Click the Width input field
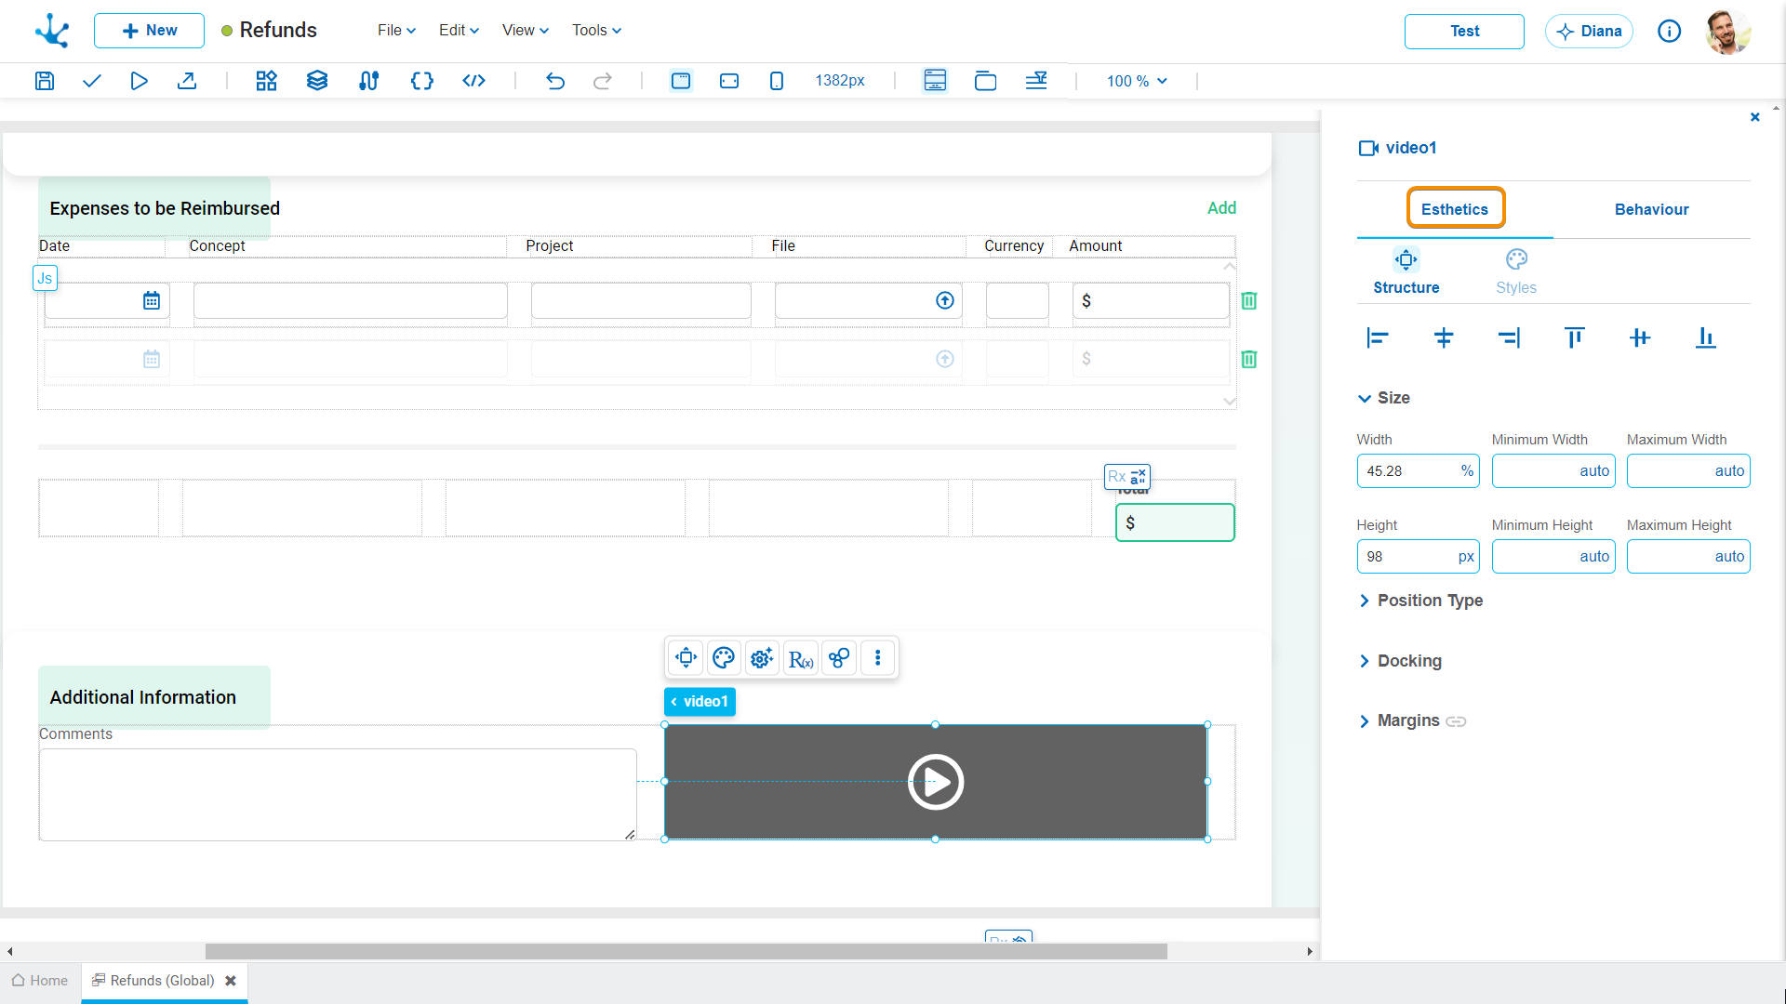Viewport: 1786px width, 1004px height. (x=1408, y=471)
